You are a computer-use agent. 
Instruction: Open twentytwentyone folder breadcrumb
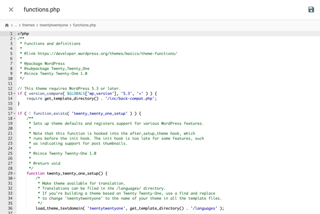tap(54, 25)
